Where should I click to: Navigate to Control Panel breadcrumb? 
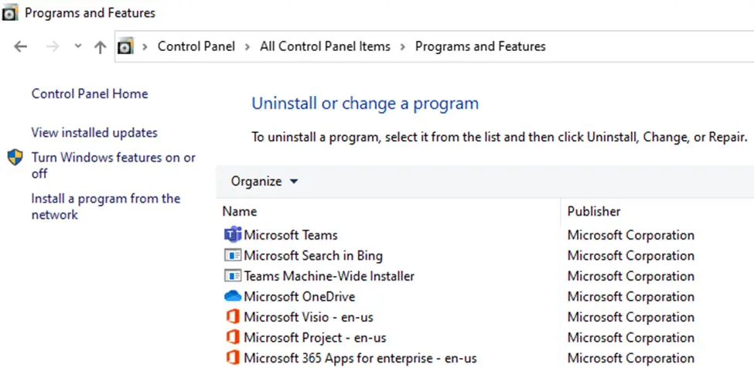(196, 46)
